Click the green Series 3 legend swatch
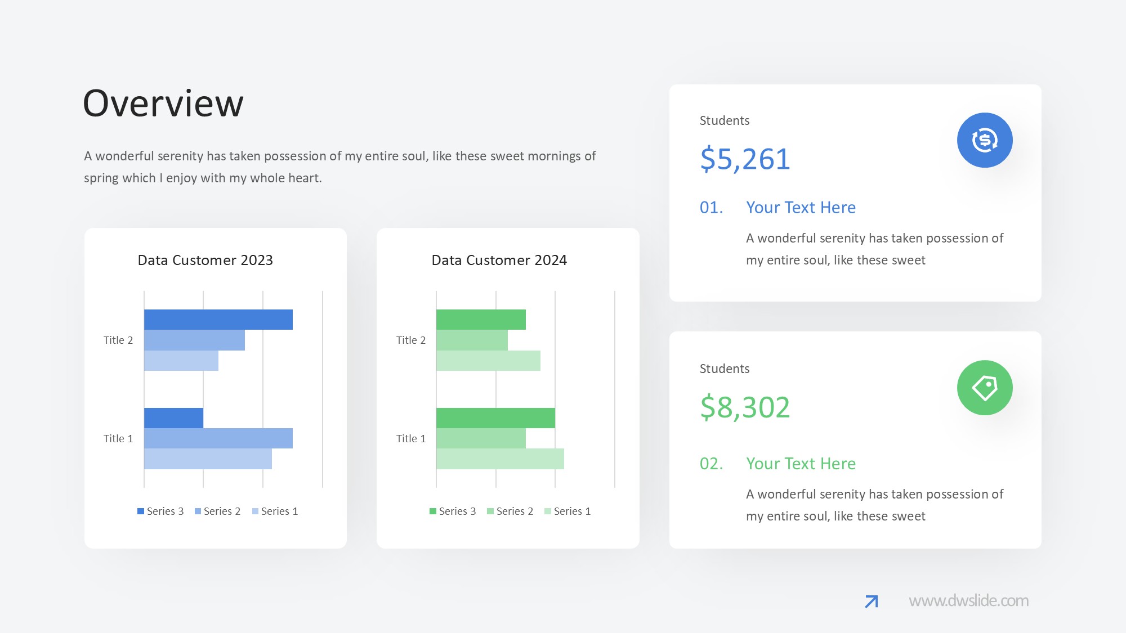Screen dimensions: 1126x633 [433, 511]
